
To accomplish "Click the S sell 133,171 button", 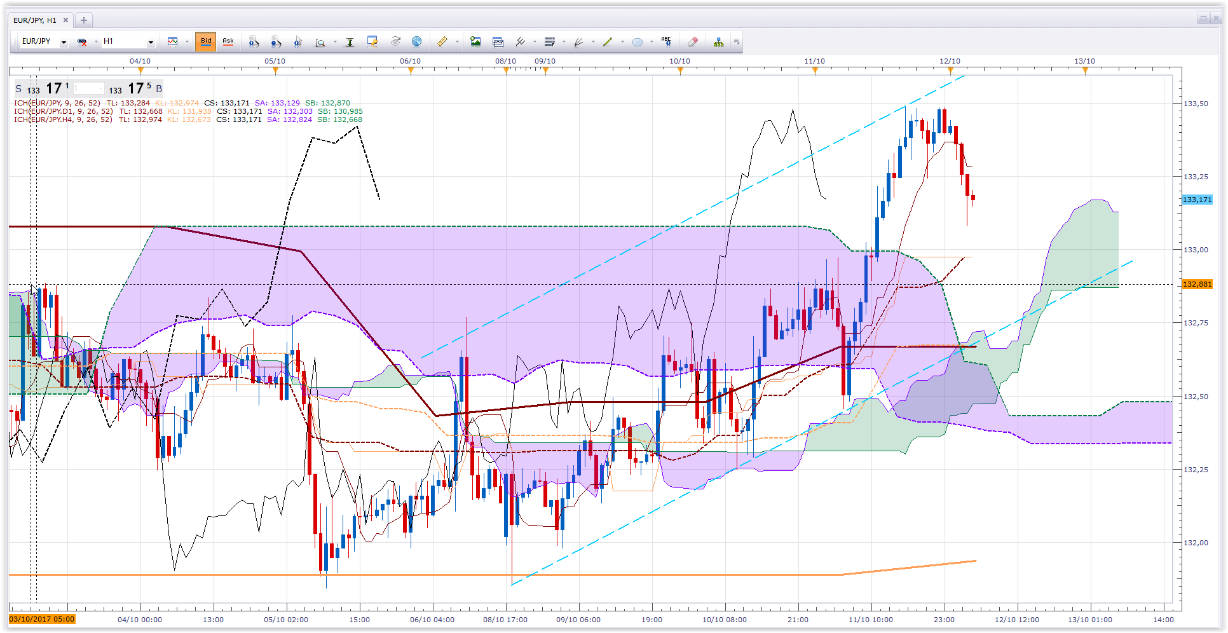I will (x=42, y=88).
